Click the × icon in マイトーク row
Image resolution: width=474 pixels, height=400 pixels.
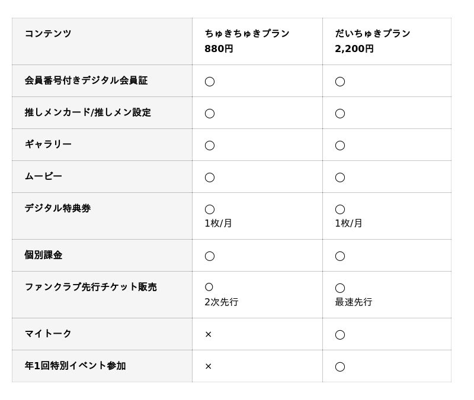(209, 334)
